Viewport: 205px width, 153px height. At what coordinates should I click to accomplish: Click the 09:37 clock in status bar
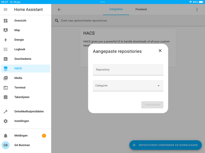(x=5, y=2)
